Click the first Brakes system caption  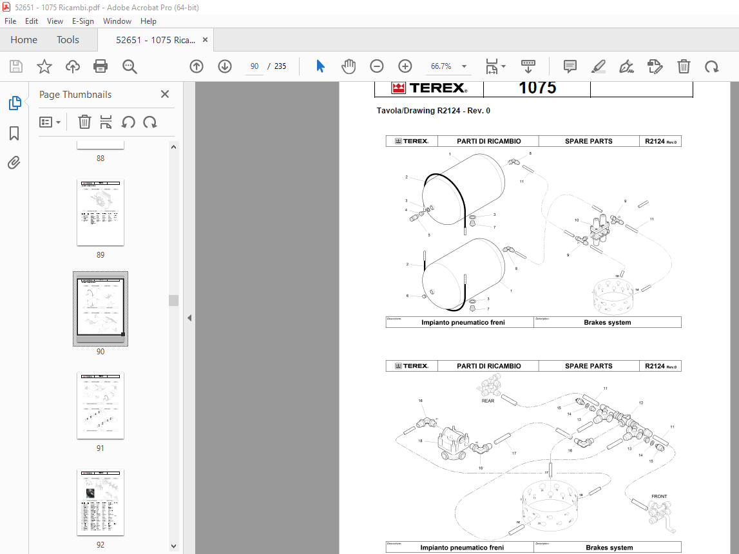(607, 323)
